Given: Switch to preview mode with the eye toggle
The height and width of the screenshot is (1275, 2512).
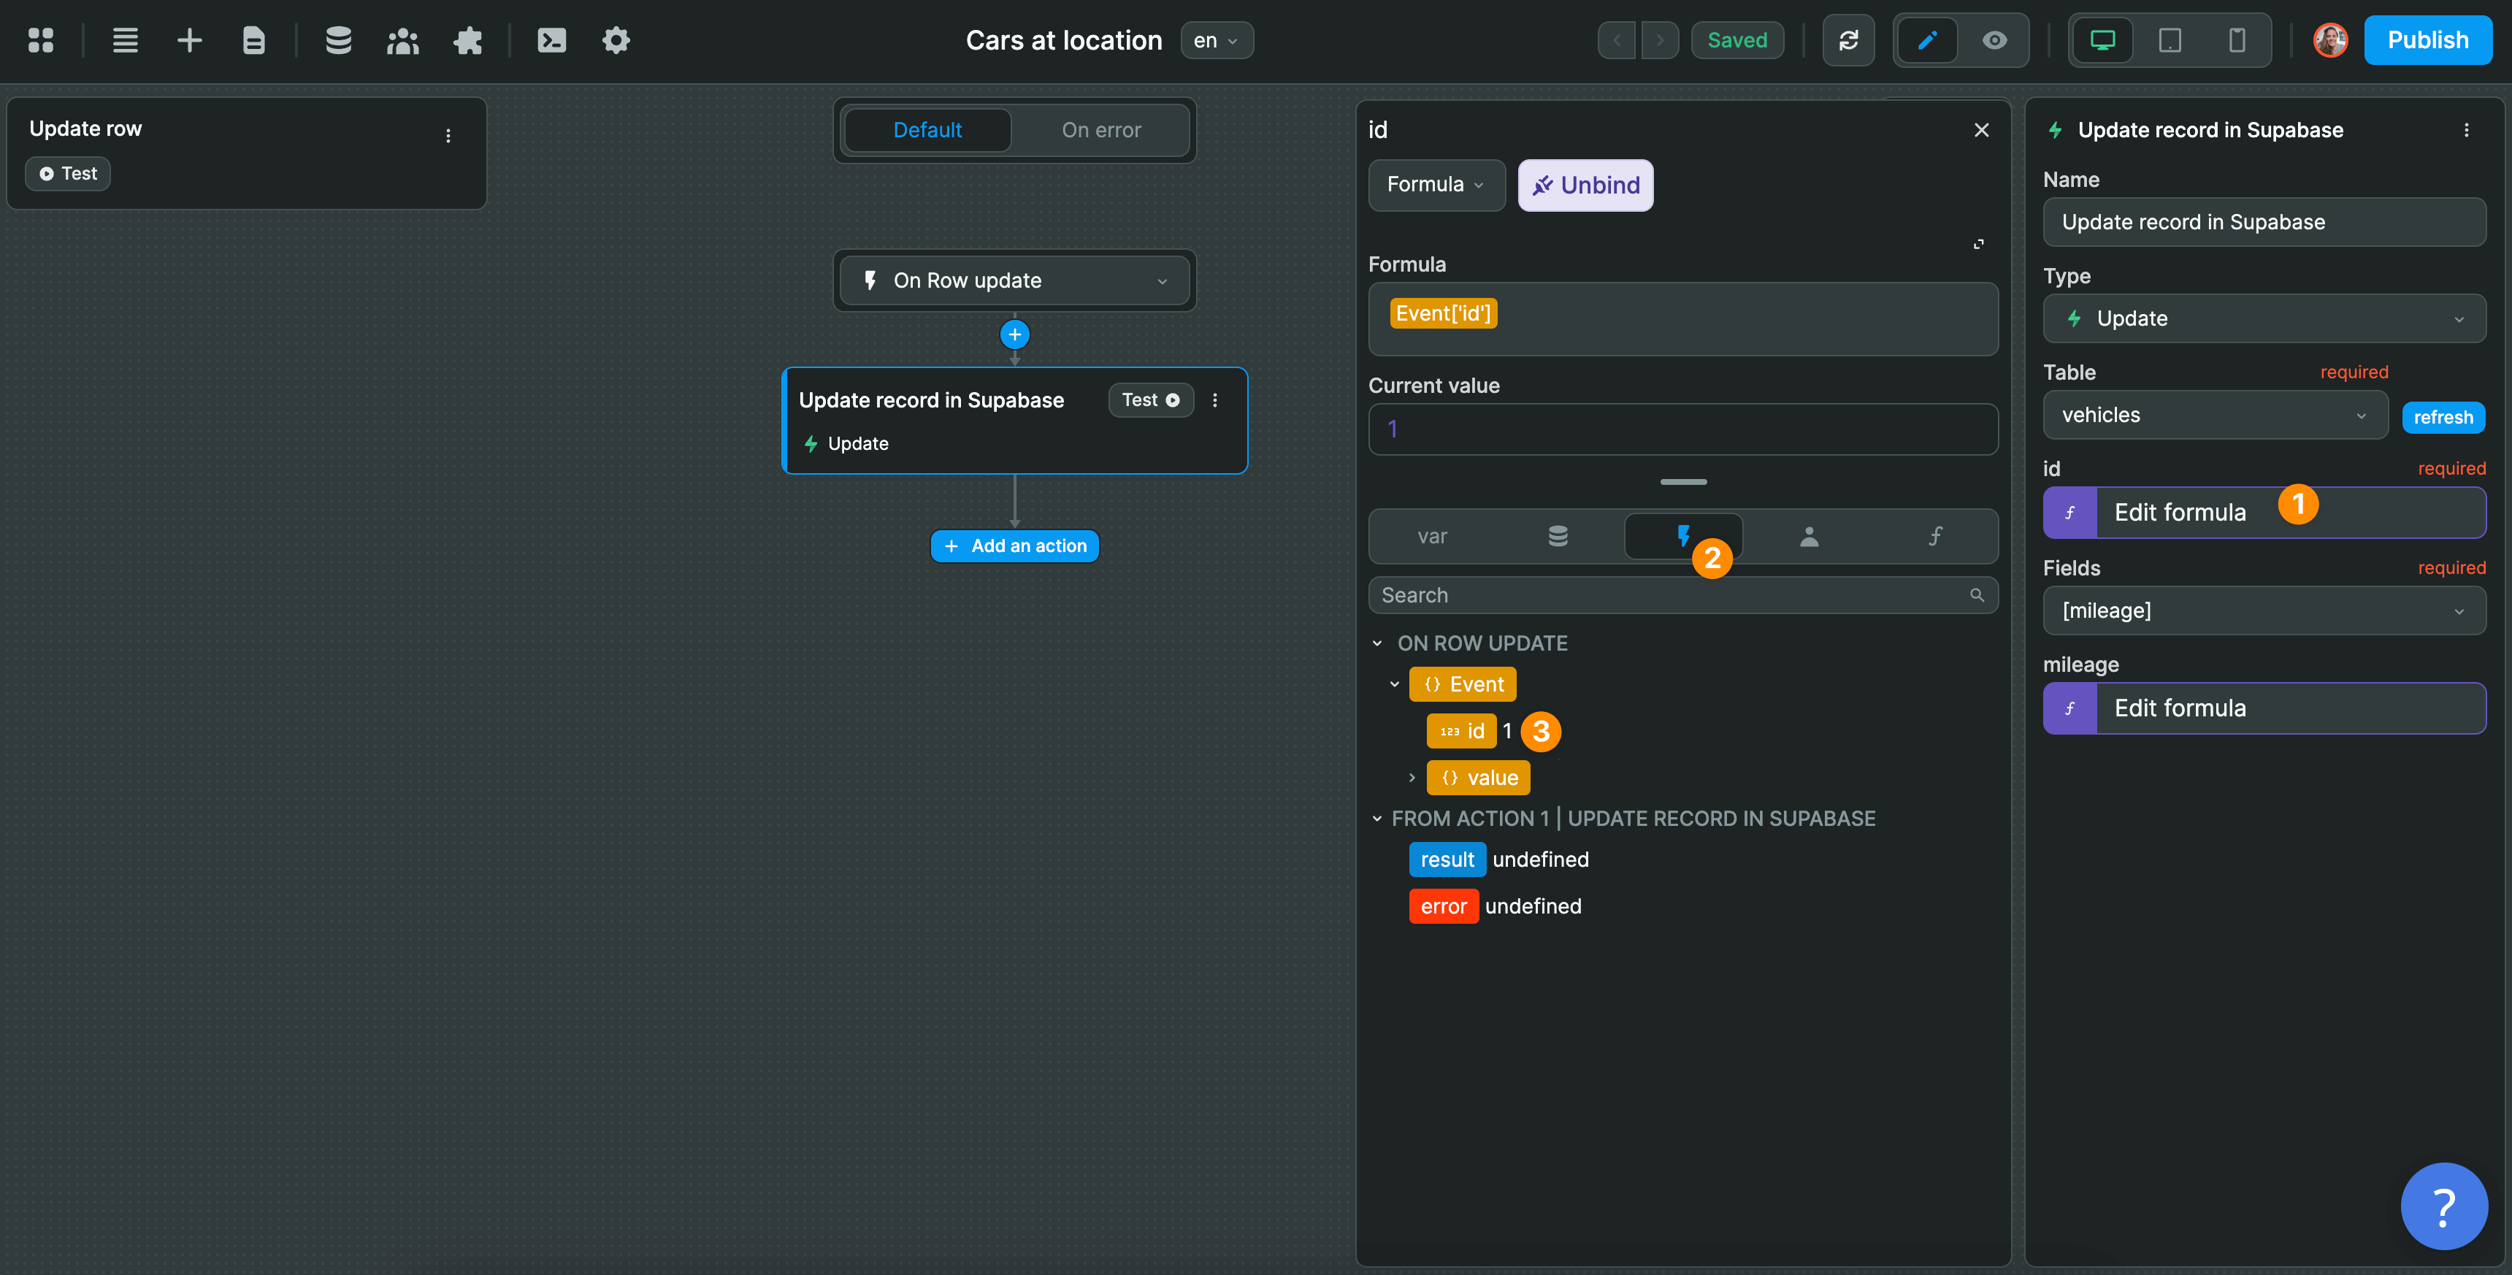Looking at the screenshot, I should (x=1994, y=40).
